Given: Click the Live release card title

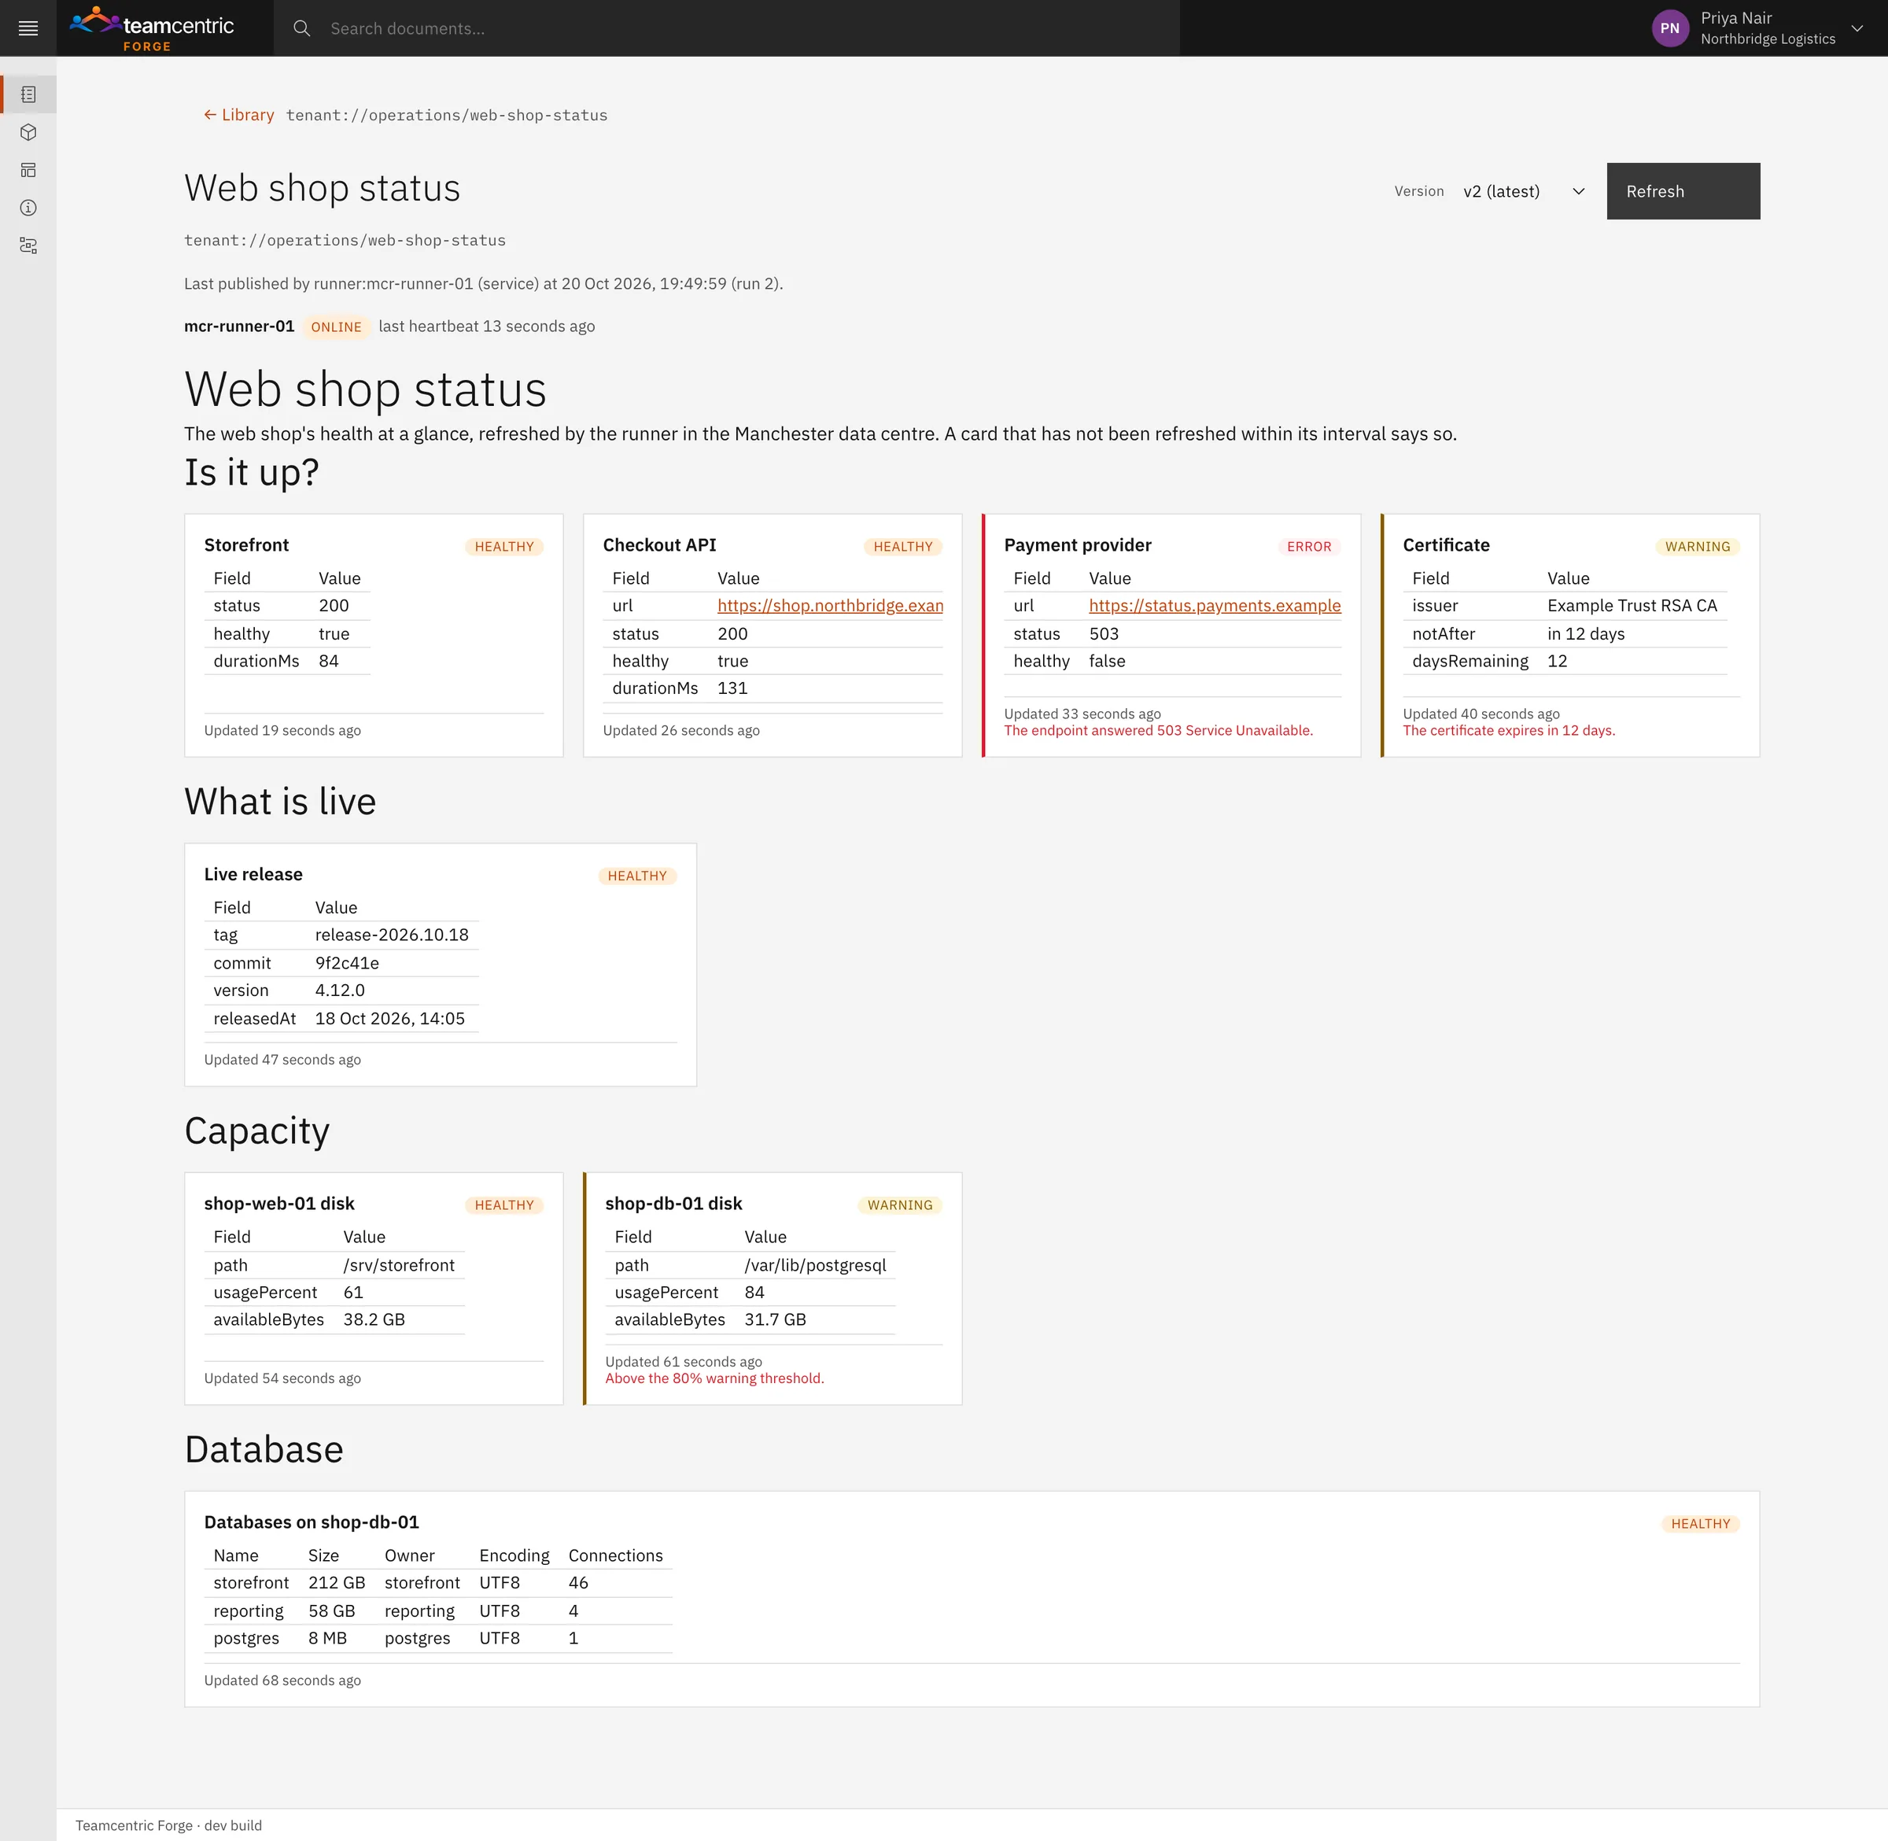Looking at the screenshot, I should (x=253, y=874).
